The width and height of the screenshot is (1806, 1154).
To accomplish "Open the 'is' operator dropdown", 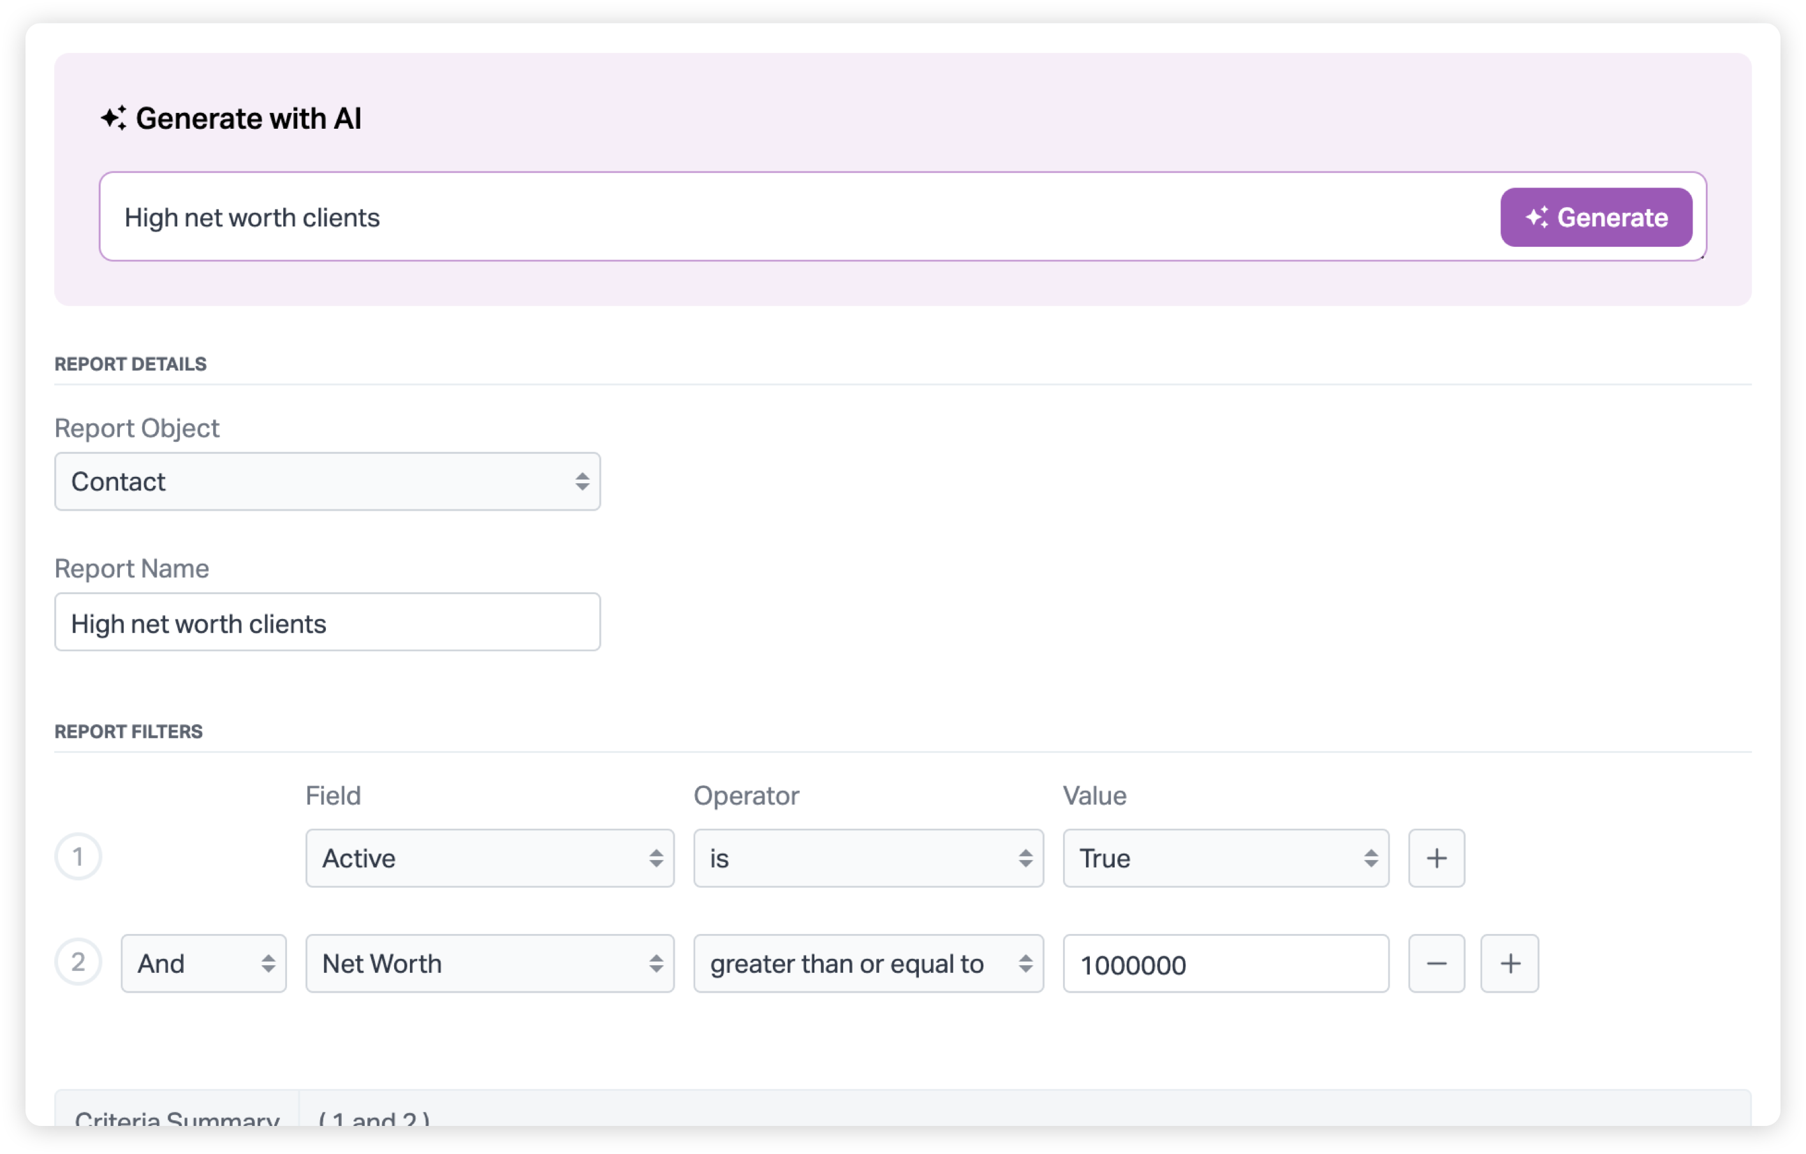I will [x=868, y=858].
